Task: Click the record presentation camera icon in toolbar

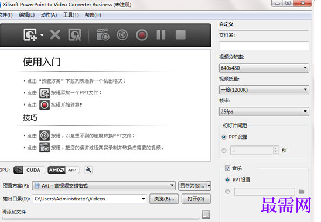Action: pyautogui.click(x=103, y=34)
